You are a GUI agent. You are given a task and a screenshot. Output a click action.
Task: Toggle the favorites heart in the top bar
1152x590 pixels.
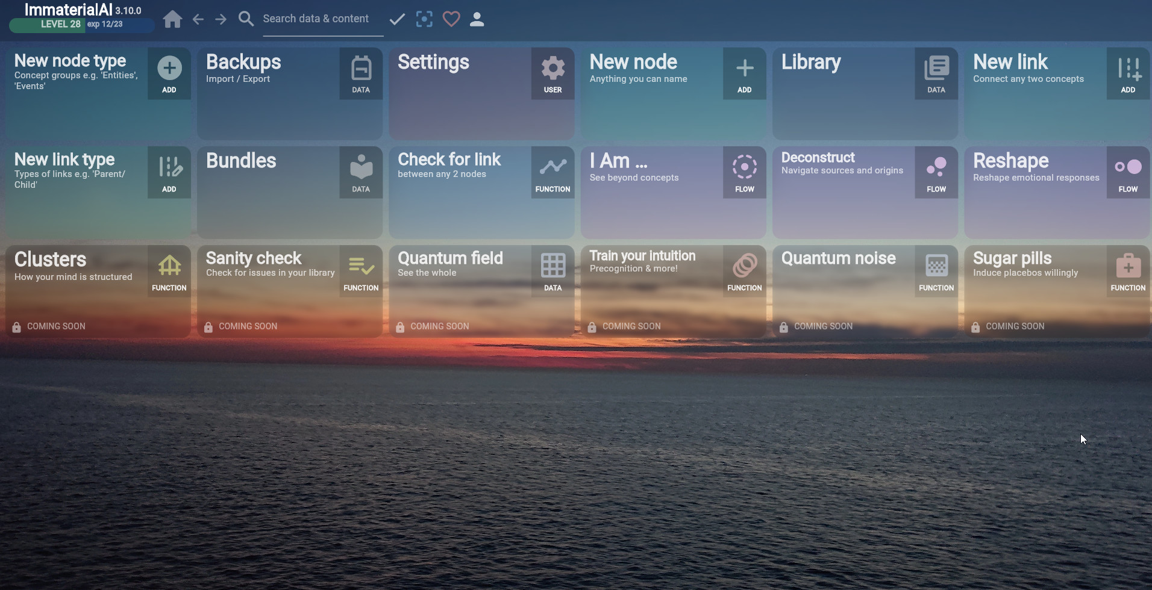click(x=451, y=19)
